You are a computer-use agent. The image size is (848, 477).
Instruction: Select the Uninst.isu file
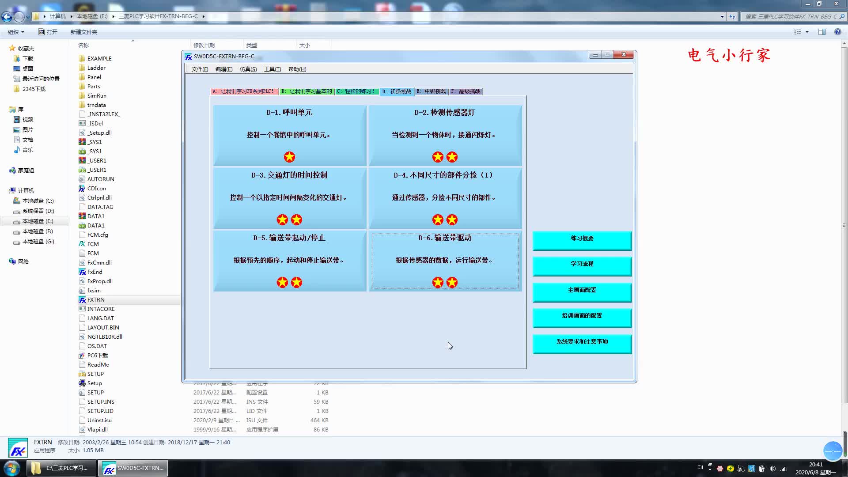[x=99, y=420]
